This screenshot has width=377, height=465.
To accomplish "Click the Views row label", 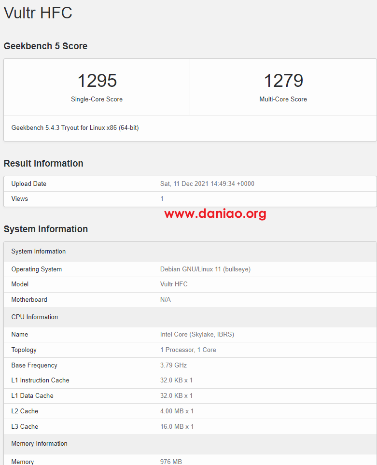I will (20, 198).
